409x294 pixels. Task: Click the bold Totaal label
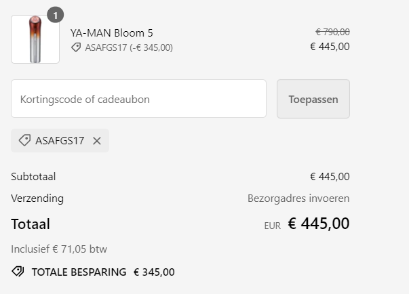pos(31,224)
